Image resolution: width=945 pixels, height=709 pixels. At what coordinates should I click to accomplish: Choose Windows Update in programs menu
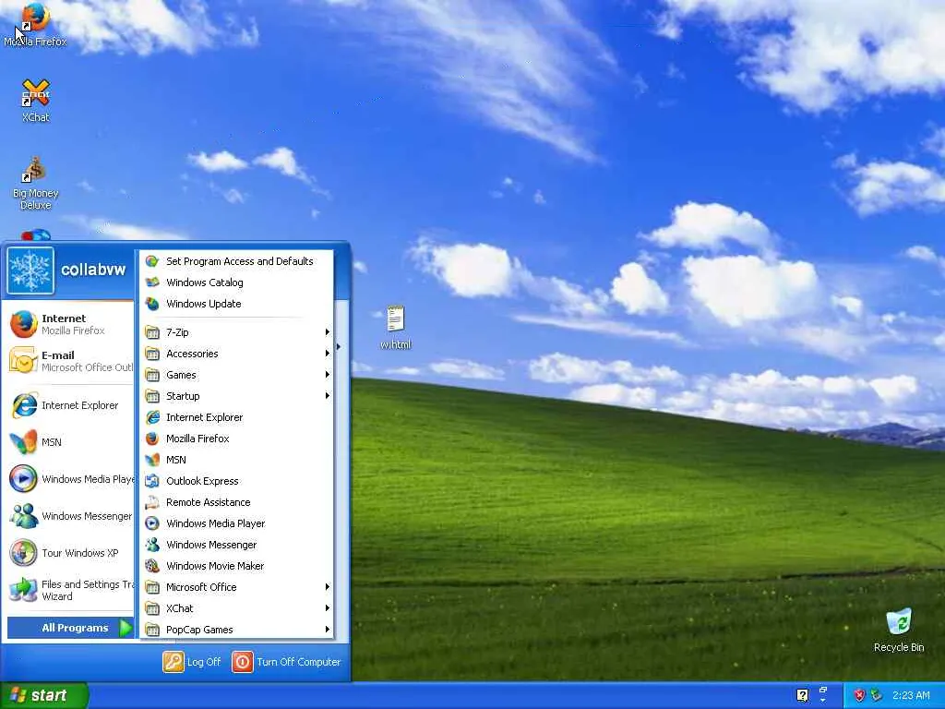tap(237, 303)
